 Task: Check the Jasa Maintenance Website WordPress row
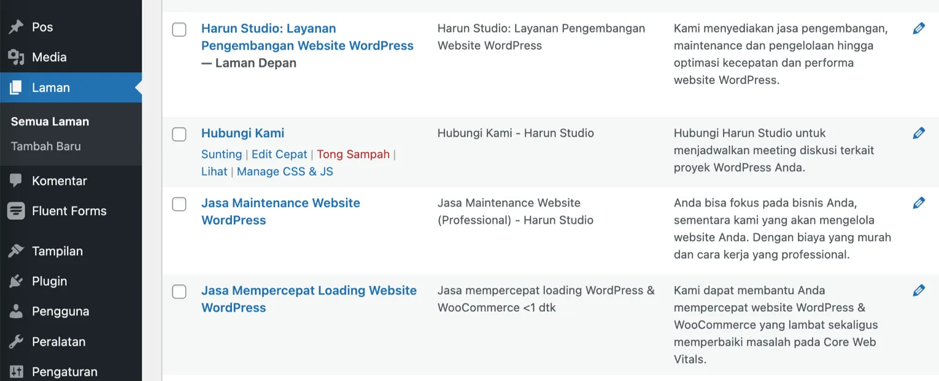tap(179, 204)
